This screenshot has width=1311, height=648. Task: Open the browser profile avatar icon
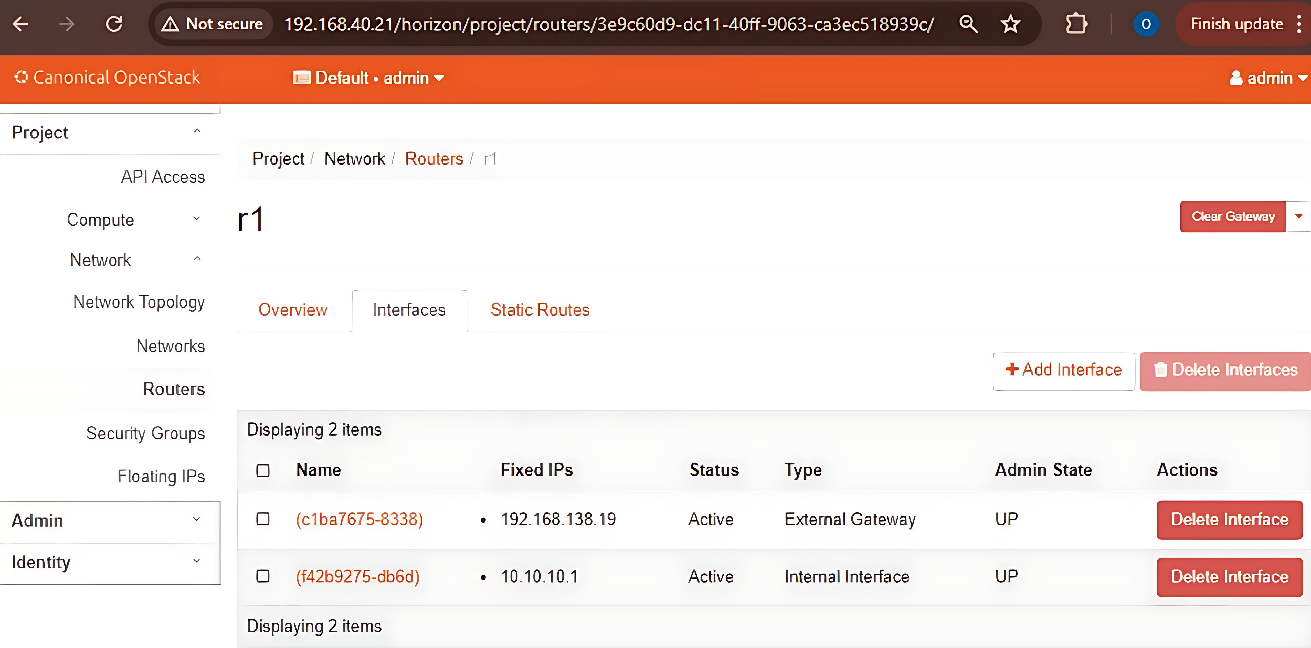click(1146, 24)
